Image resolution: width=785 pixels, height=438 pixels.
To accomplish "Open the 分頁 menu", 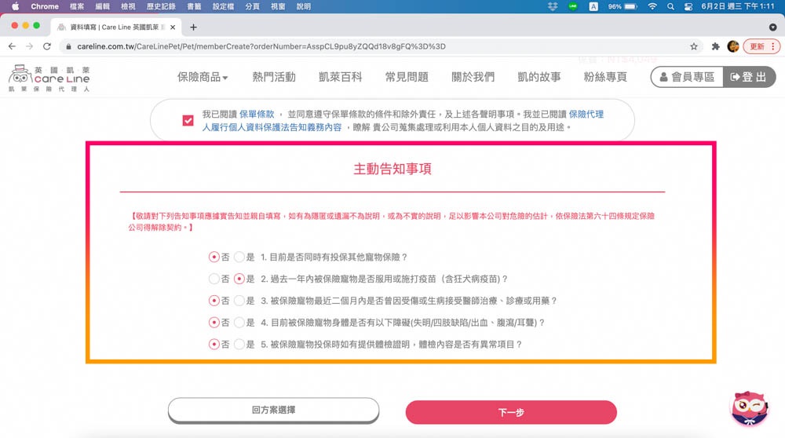I will tap(252, 6).
